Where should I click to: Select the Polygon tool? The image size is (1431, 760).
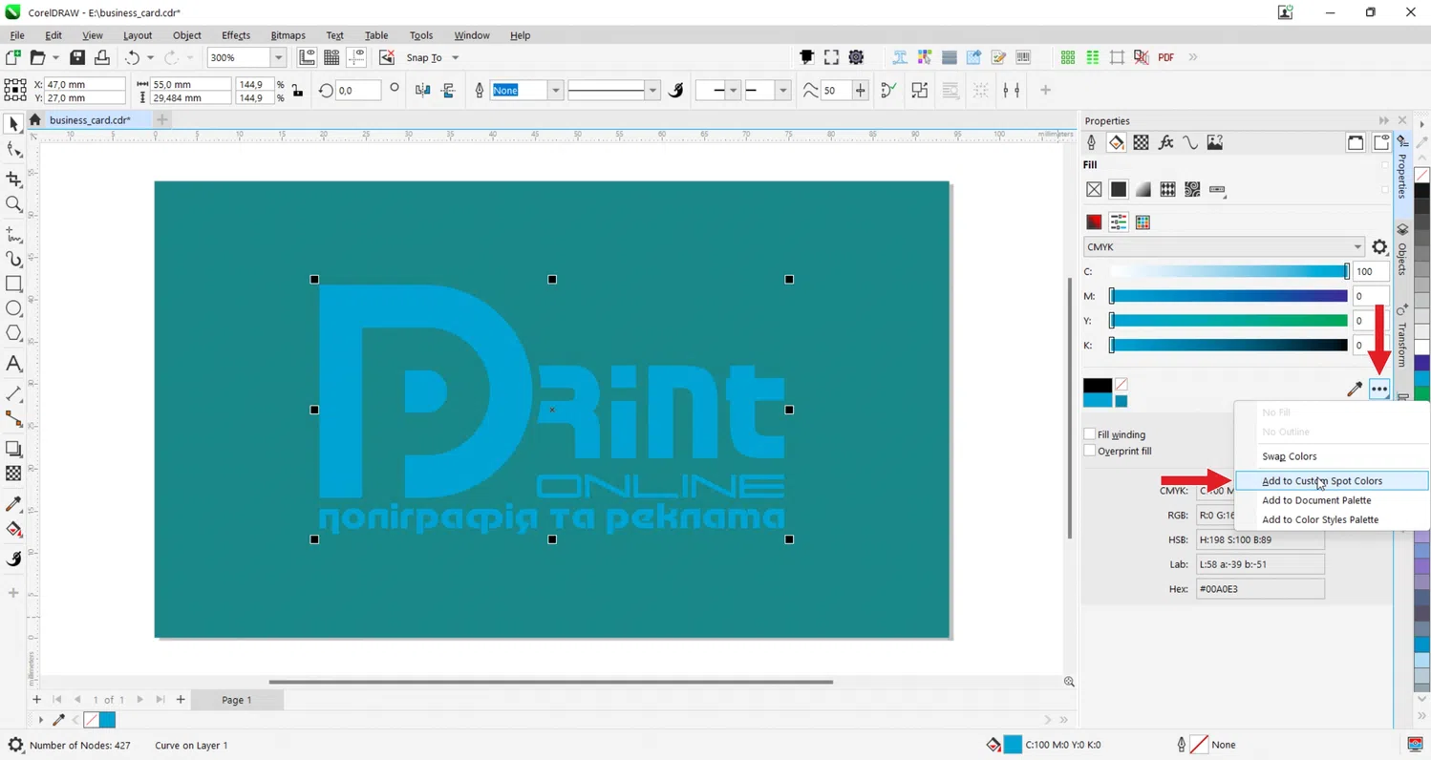[x=13, y=333]
